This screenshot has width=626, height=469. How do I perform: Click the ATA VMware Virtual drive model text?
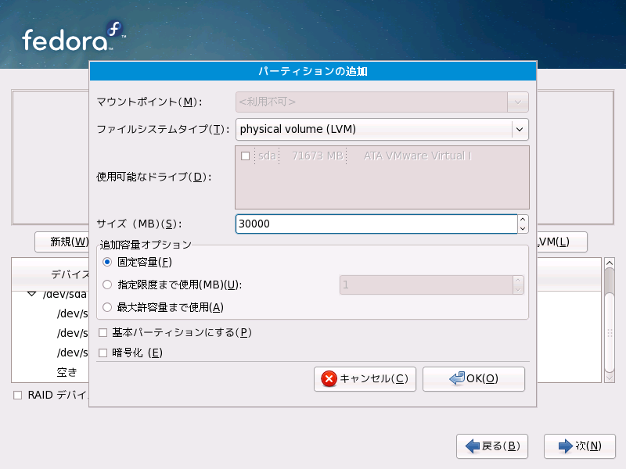418,156
